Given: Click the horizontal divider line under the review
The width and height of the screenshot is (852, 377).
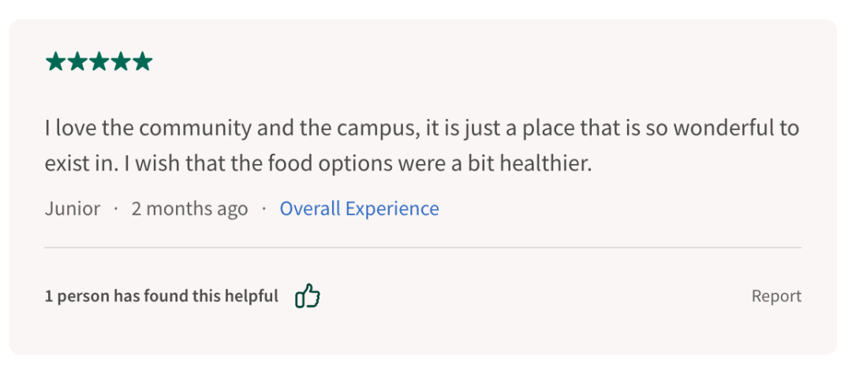Looking at the screenshot, I should 423,248.
